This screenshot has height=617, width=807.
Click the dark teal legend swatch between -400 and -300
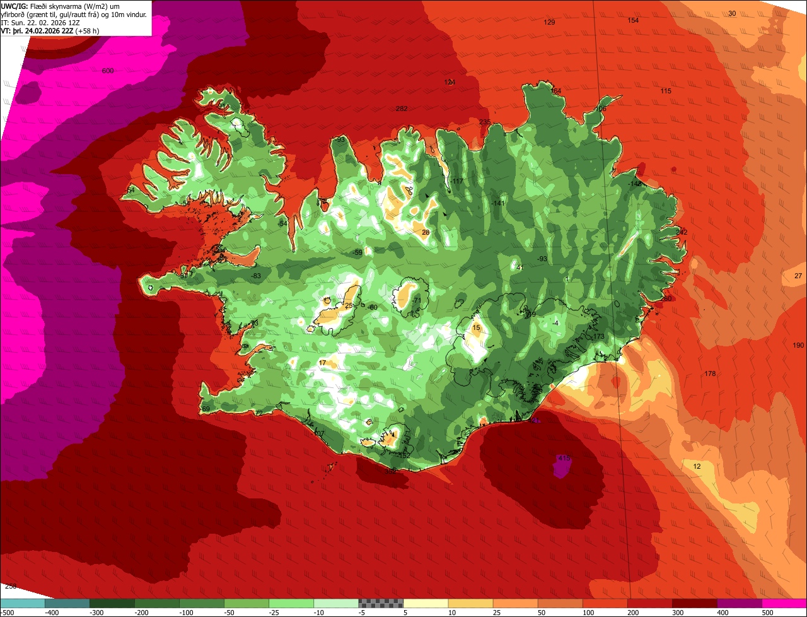(x=67, y=603)
